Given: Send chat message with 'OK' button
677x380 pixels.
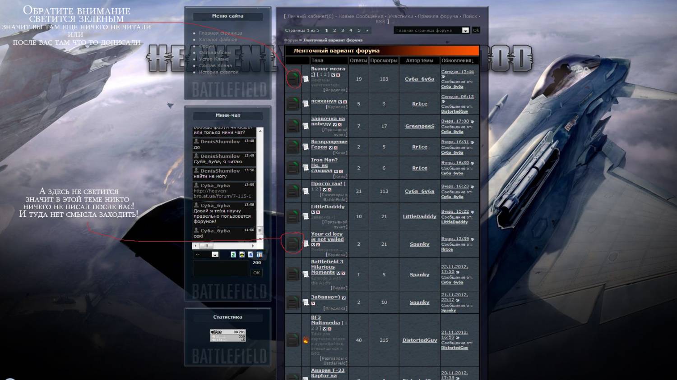Looking at the screenshot, I should pos(256,273).
